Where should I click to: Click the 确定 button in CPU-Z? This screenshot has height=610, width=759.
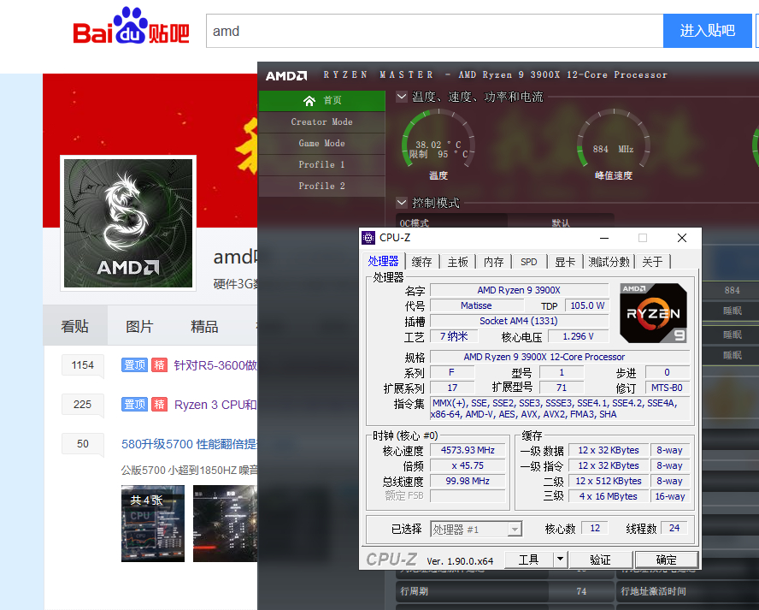666,560
